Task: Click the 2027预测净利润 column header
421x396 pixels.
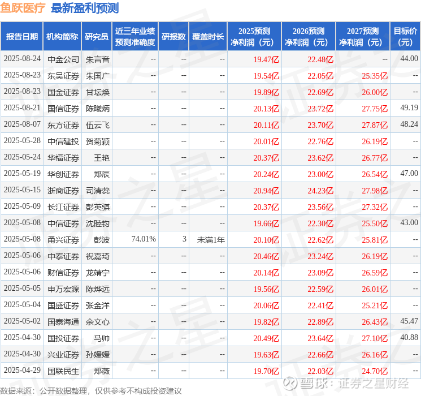Action: 363,37
